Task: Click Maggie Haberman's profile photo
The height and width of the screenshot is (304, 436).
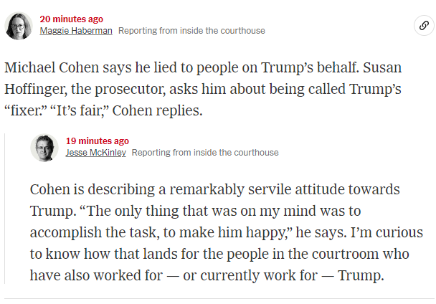Action: 19,26
